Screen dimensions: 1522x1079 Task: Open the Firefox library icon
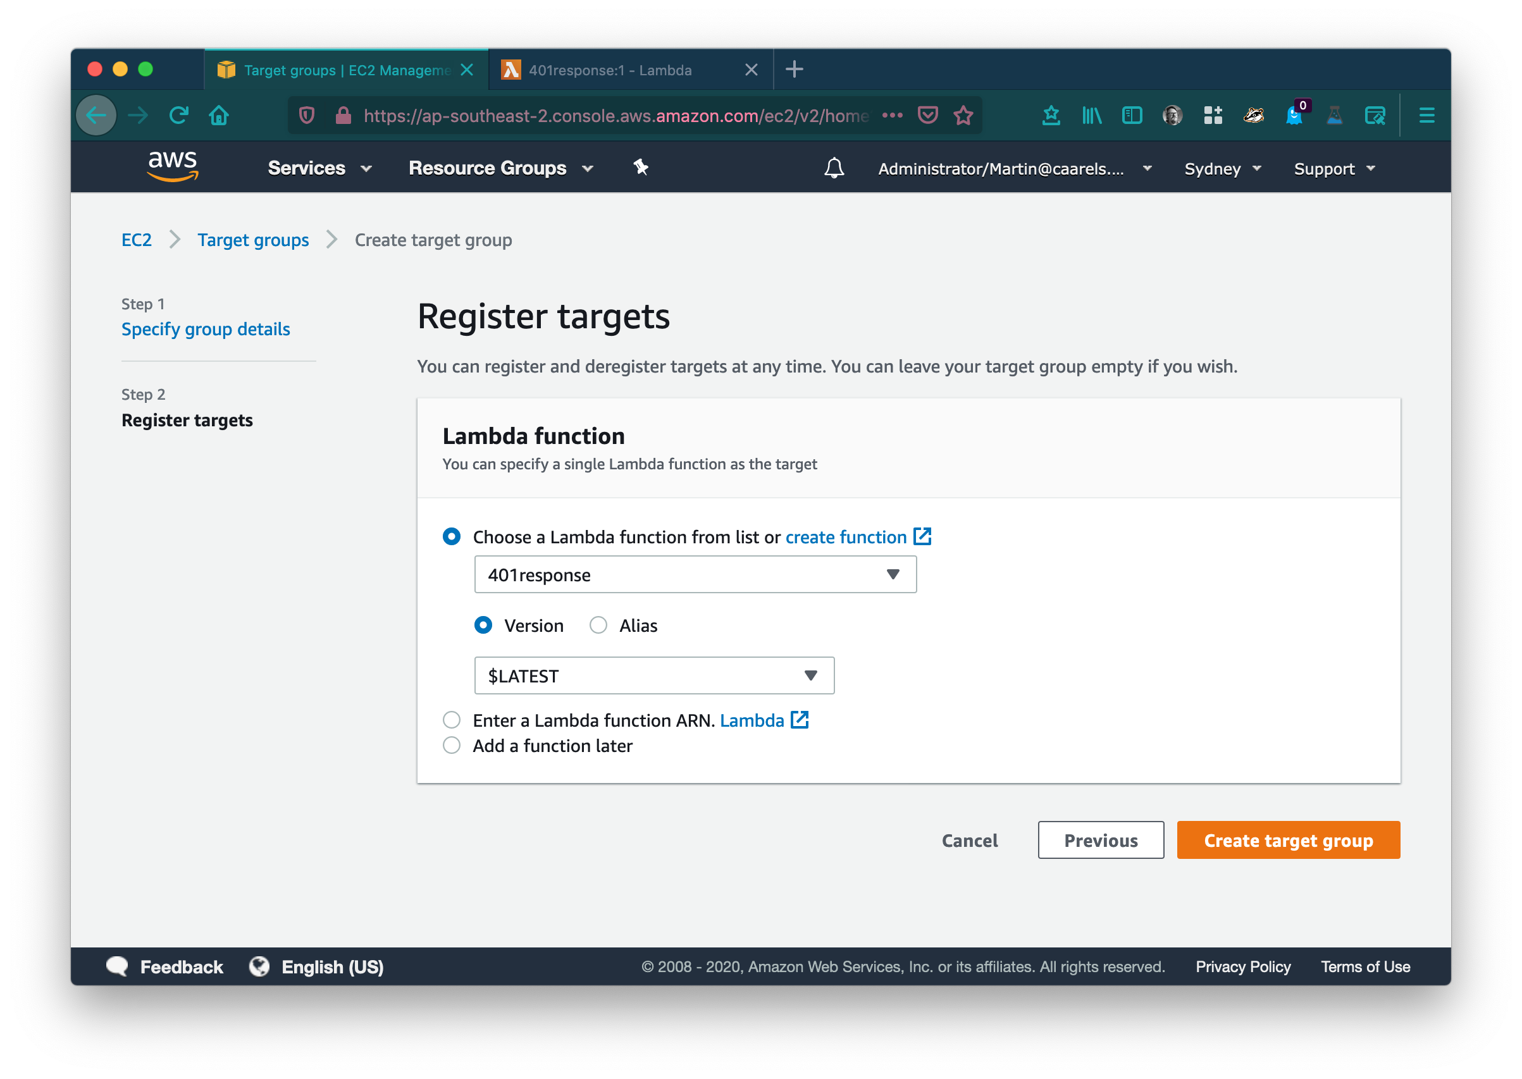click(1091, 116)
